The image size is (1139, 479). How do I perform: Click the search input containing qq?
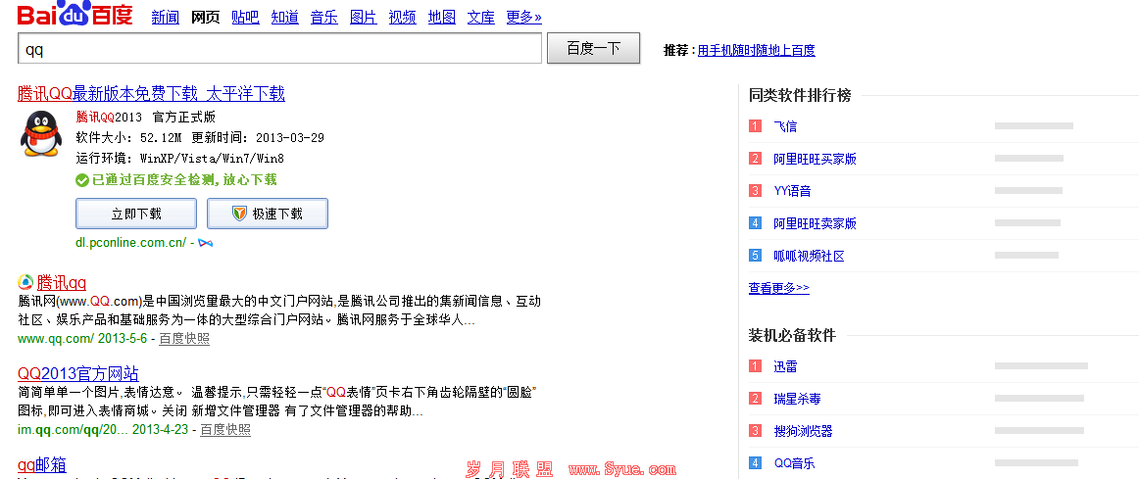click(279, 48)
